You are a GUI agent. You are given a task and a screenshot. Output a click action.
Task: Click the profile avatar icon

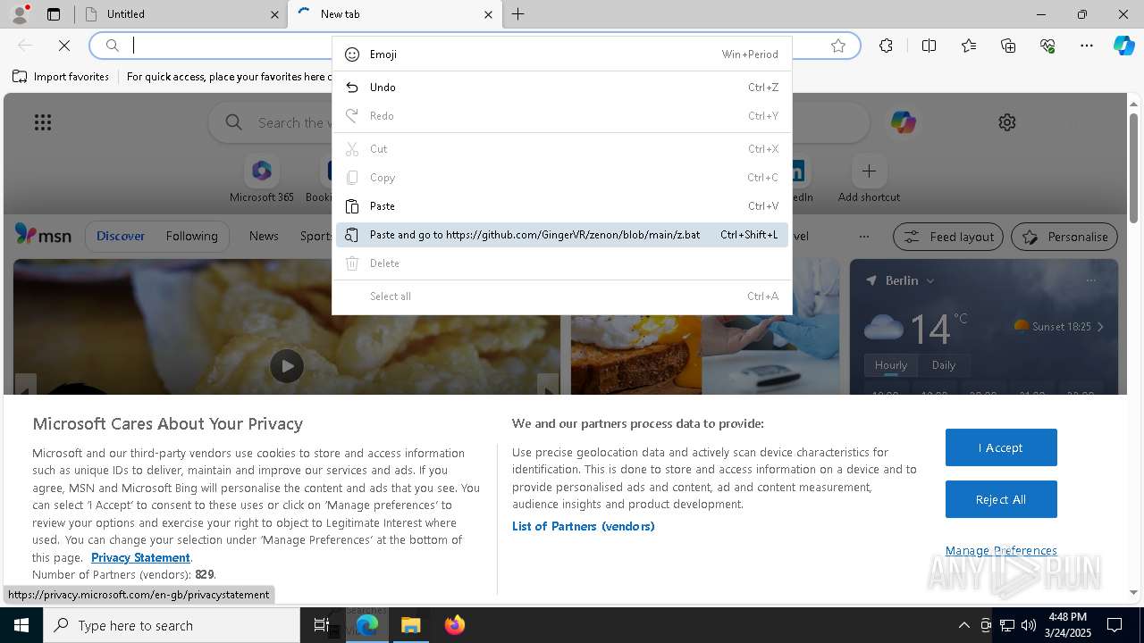pos(19,13)
